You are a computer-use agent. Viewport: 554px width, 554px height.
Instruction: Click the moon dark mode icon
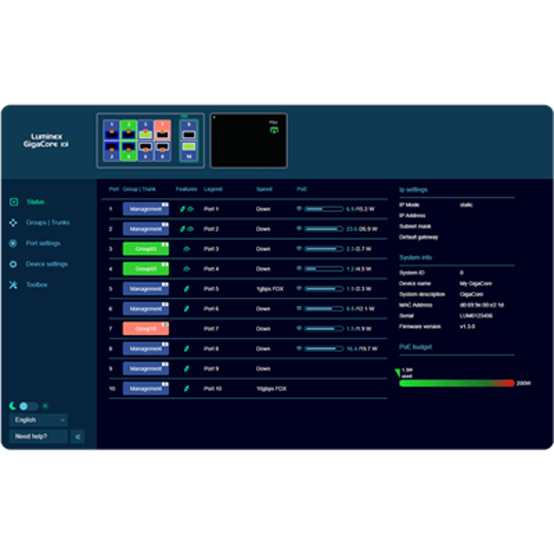[13, 406]
